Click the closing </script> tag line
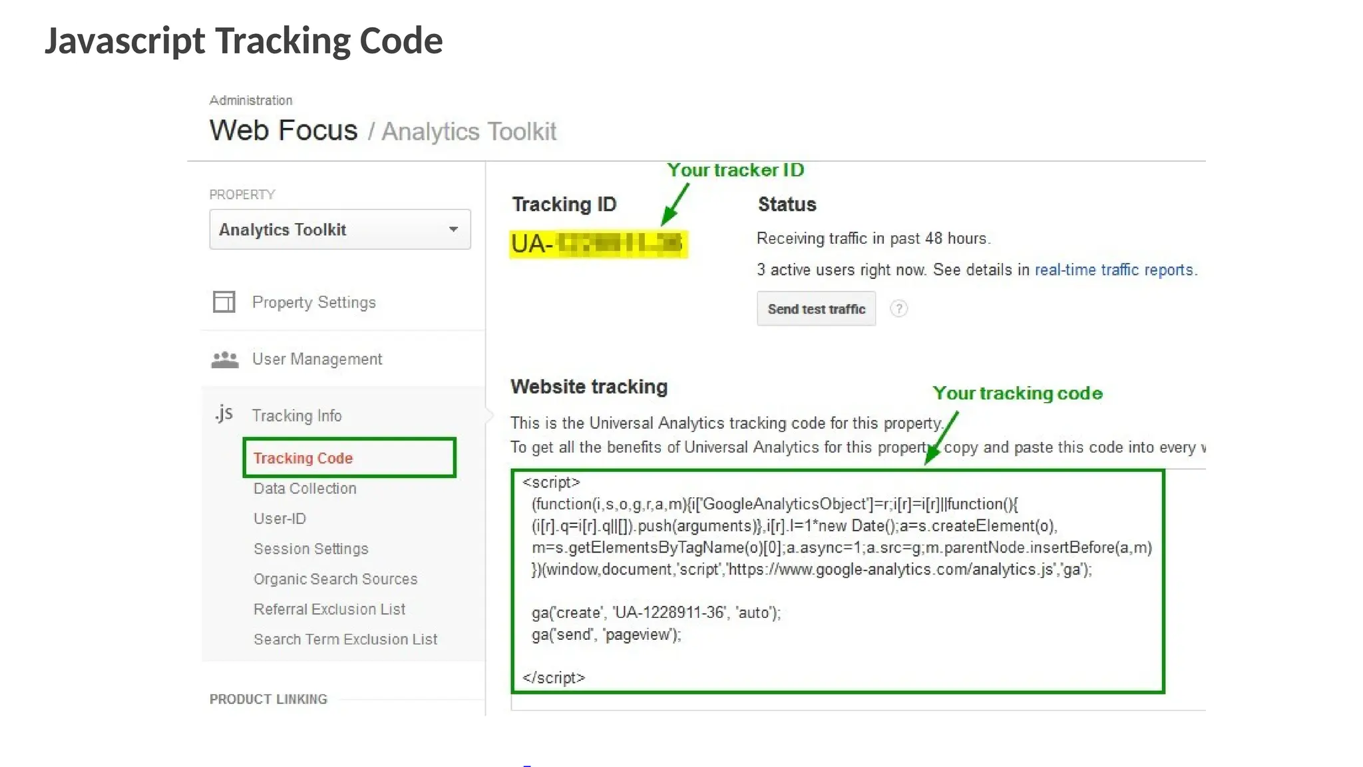Viewport: 1363px width, 767px height. click(x=554, y=678)
